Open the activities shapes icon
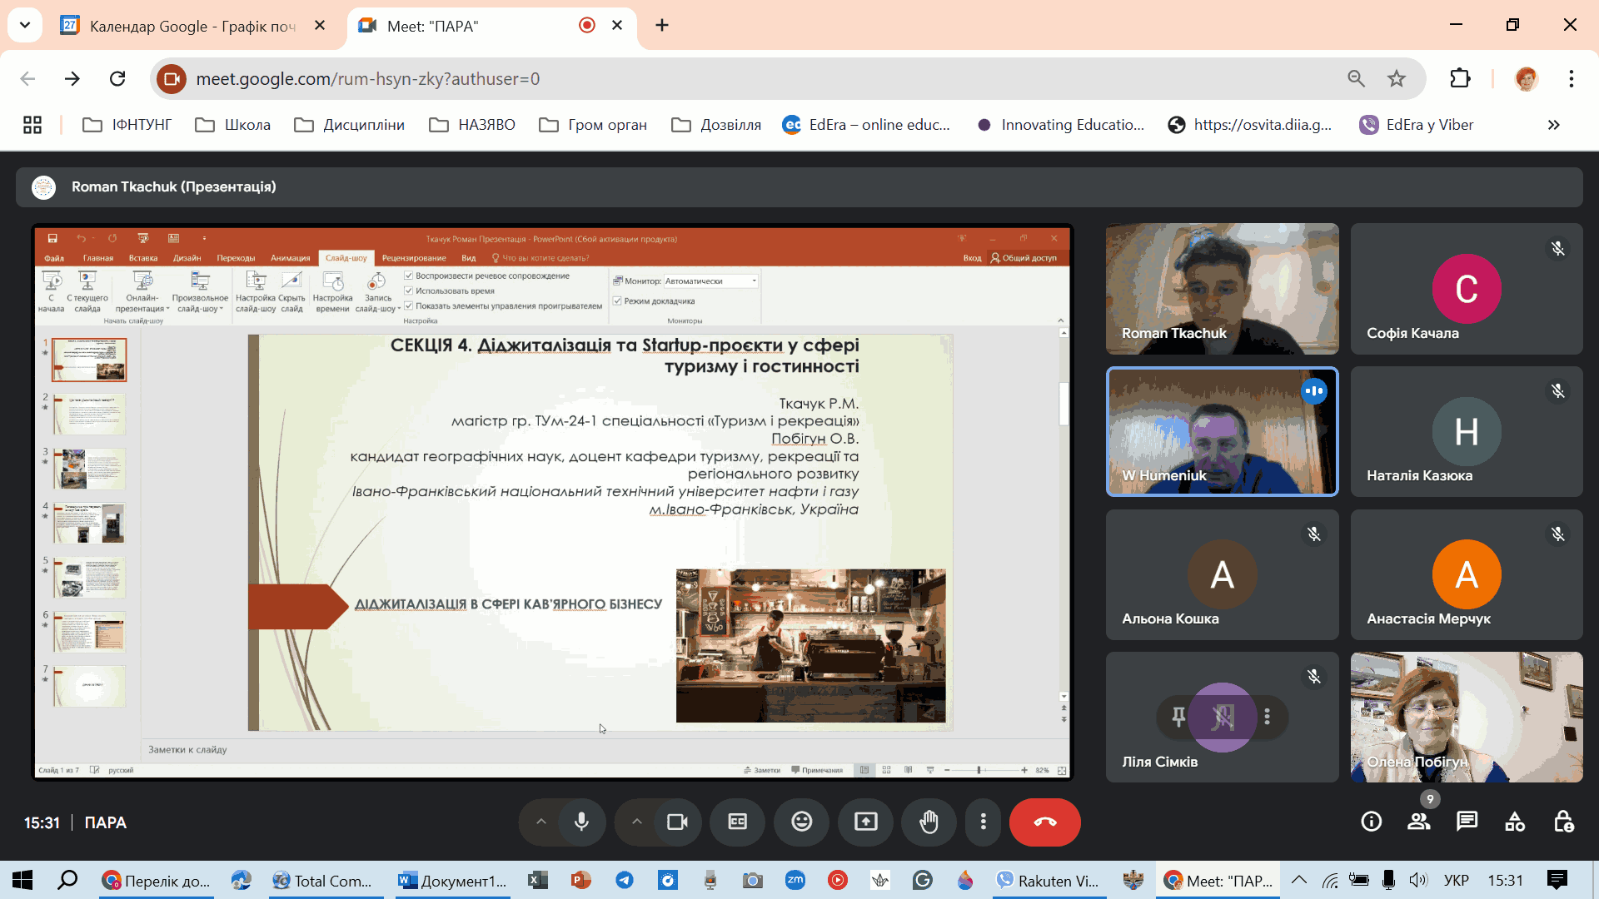 [x=1515, y=822]
